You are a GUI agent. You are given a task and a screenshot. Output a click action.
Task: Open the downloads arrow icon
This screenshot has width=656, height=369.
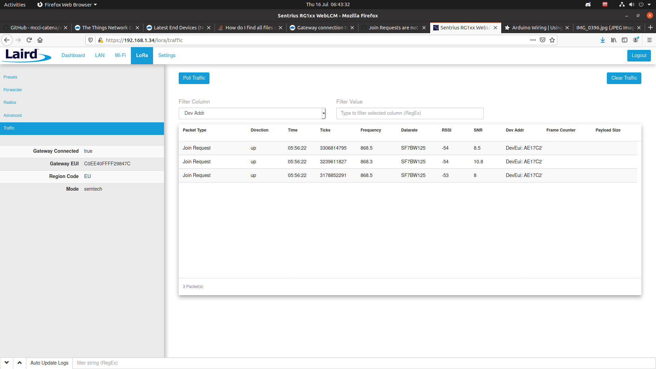tap(603, 40)
